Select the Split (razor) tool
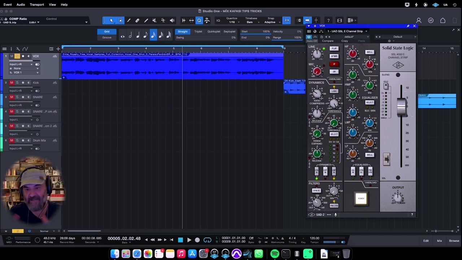 [129, 21]
